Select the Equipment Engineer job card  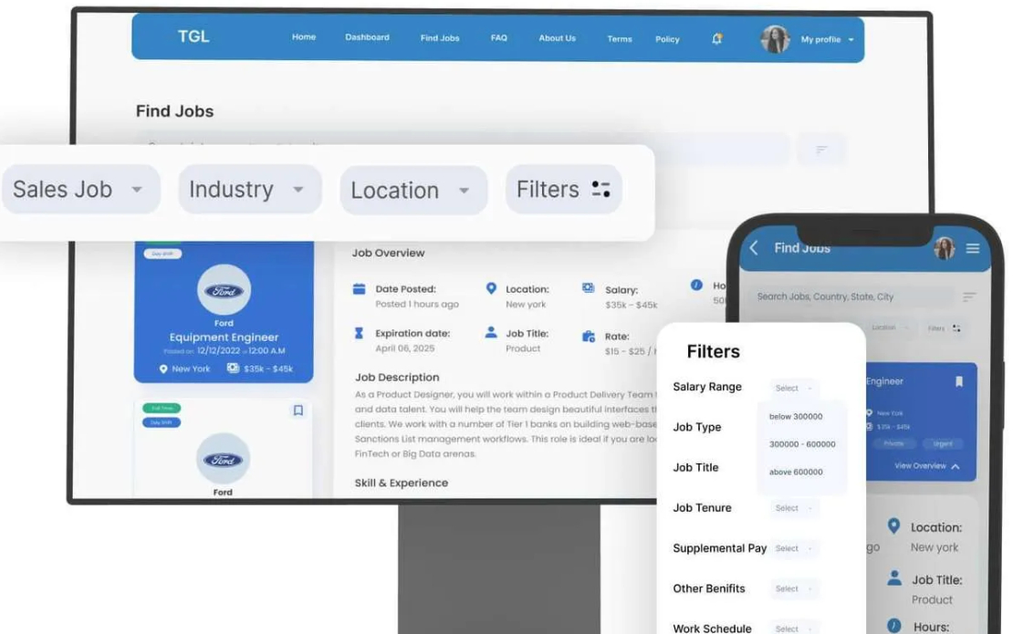point(224,312)
